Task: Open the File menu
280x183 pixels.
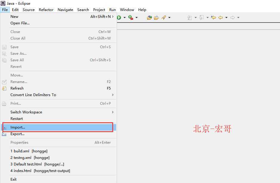Action: pos(5,10)
